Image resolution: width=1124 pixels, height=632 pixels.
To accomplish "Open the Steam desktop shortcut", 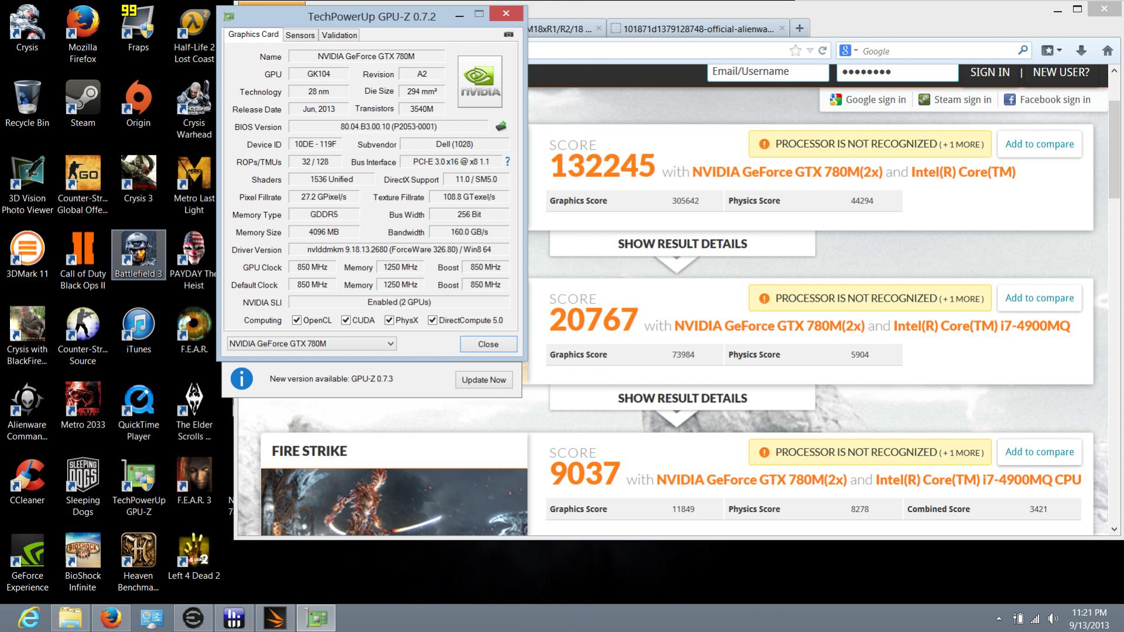I will click(x=83, y=104).
